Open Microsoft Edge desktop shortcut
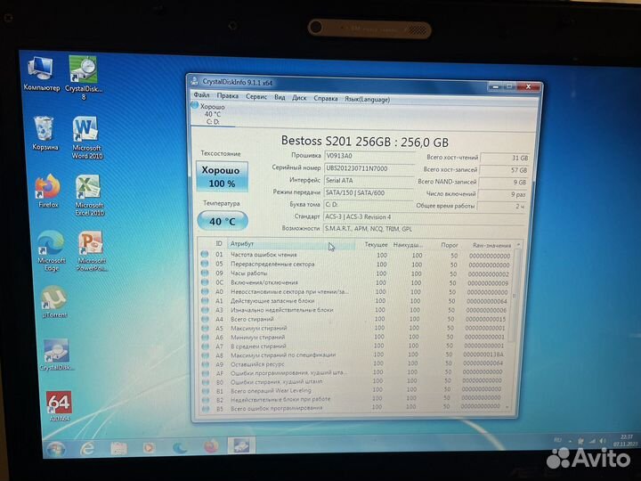641x481 pixels. pyautogui.click(x=51, y=250)
